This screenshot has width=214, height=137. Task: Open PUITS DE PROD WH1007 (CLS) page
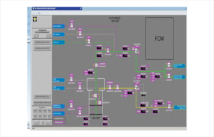[42, 102]
